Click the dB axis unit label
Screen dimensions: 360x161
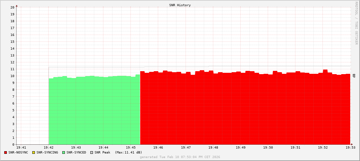(354, 76)
